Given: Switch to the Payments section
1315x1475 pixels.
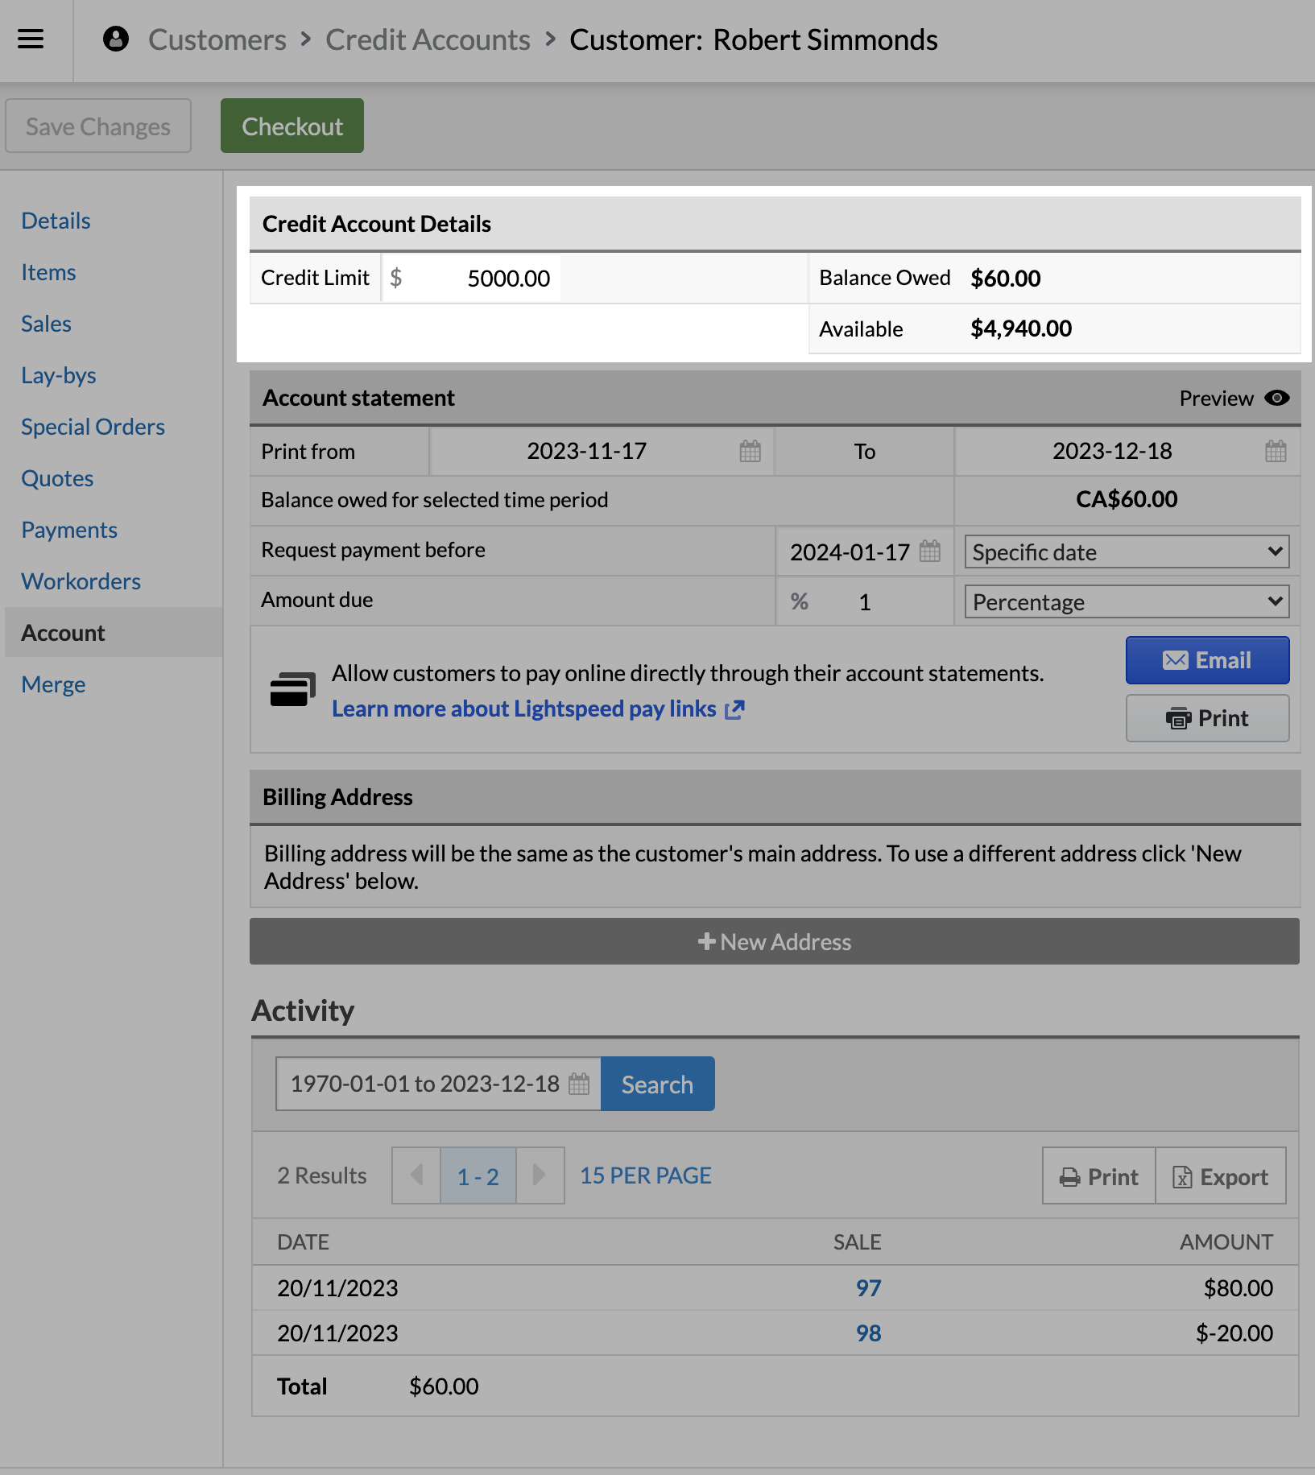Looking at the screenshot, I should [x=68, y=530].
